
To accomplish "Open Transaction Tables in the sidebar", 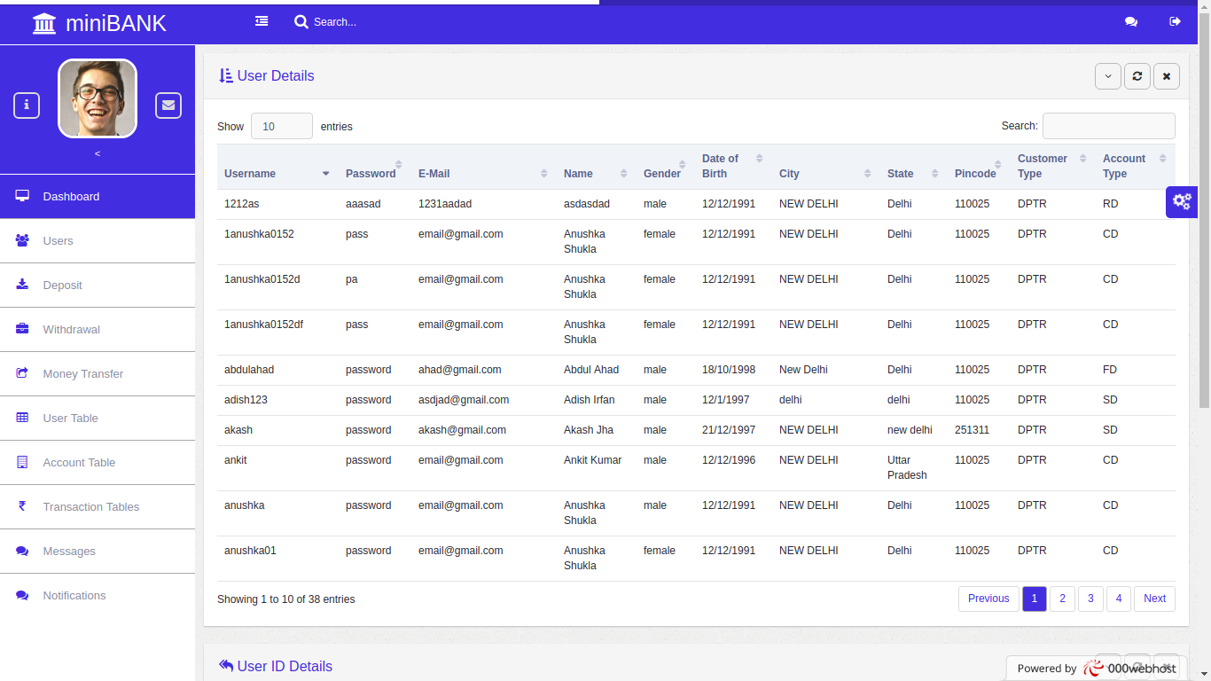I will coord(98,507).
